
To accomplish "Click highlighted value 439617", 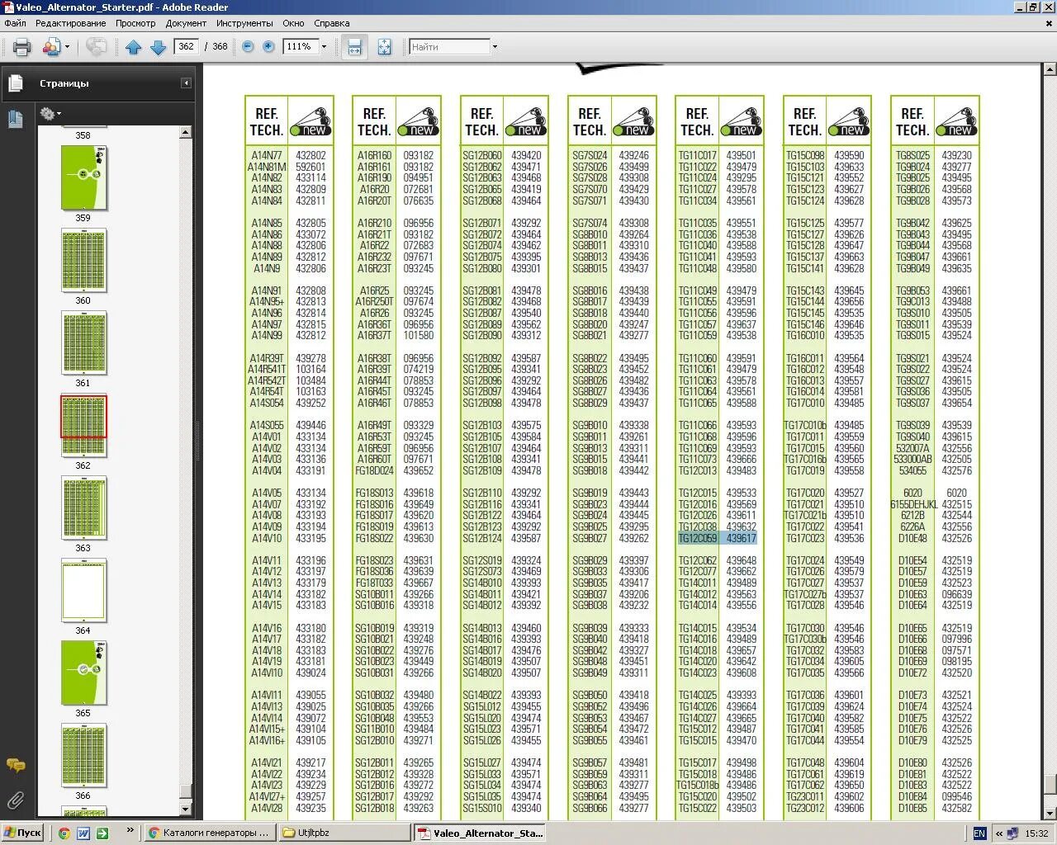I will 741,538.
